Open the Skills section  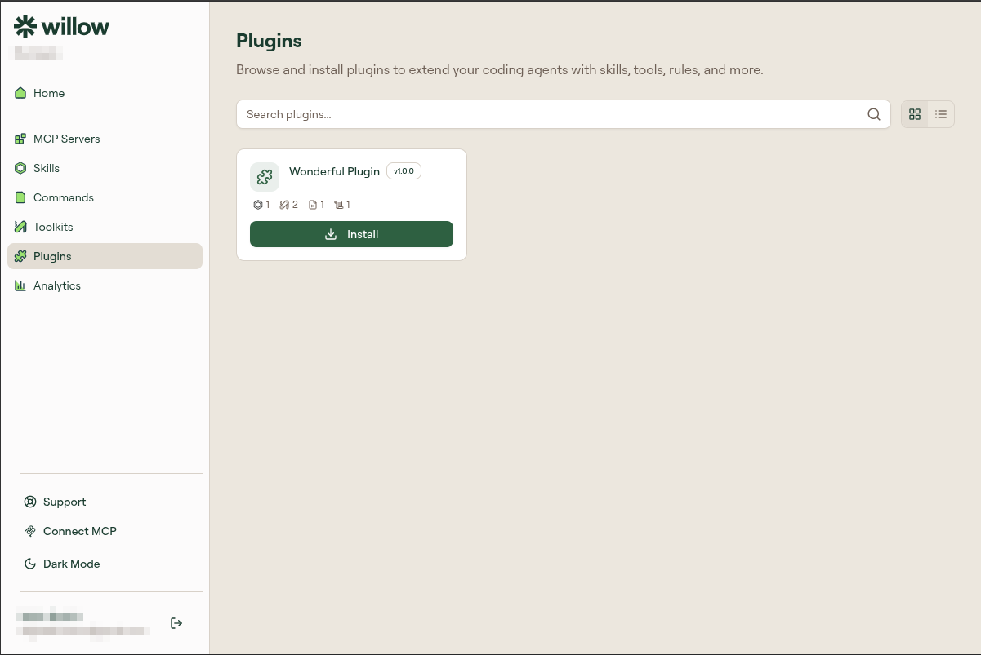click(x=105, y=168)
